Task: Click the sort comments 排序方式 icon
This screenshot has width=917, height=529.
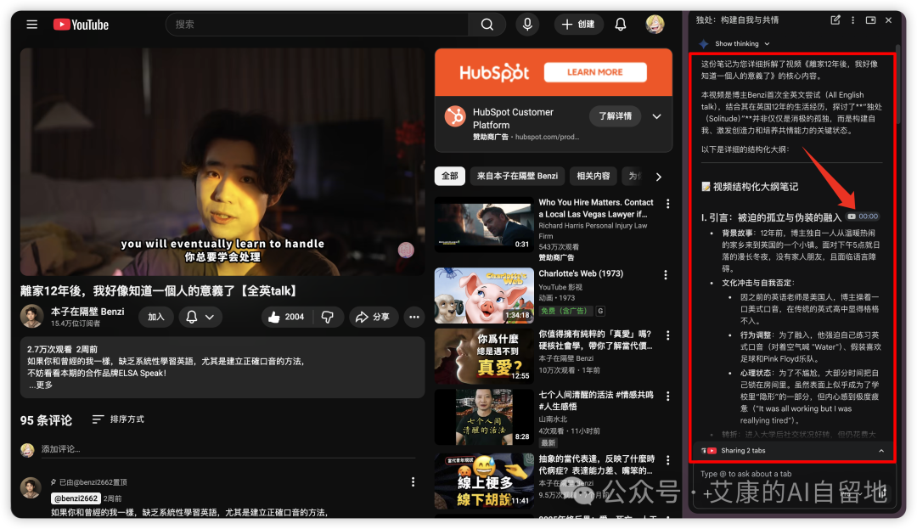Action: pyautogui.click(x=98, y=419)
